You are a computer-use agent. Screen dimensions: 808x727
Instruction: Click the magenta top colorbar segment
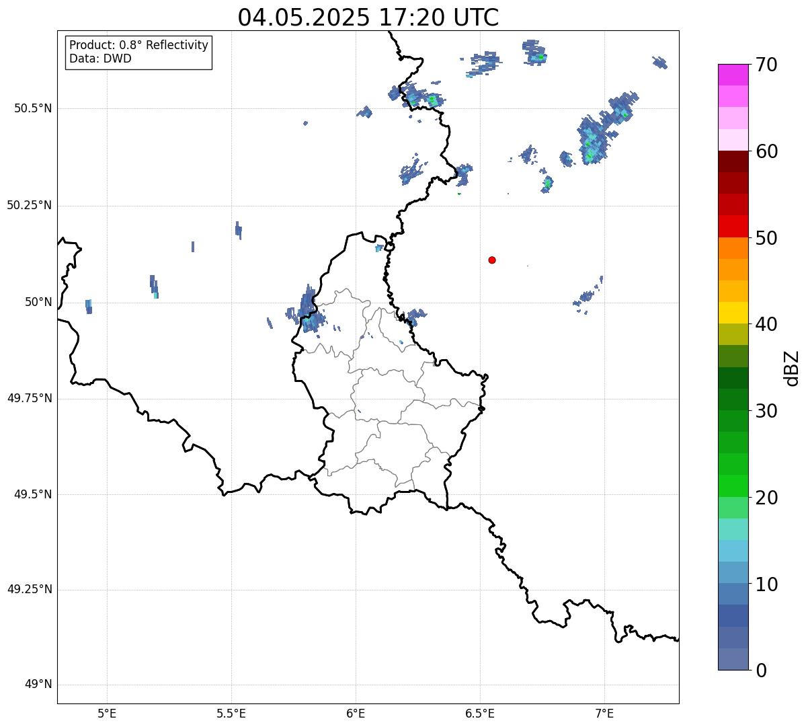(x=733, y=75)
